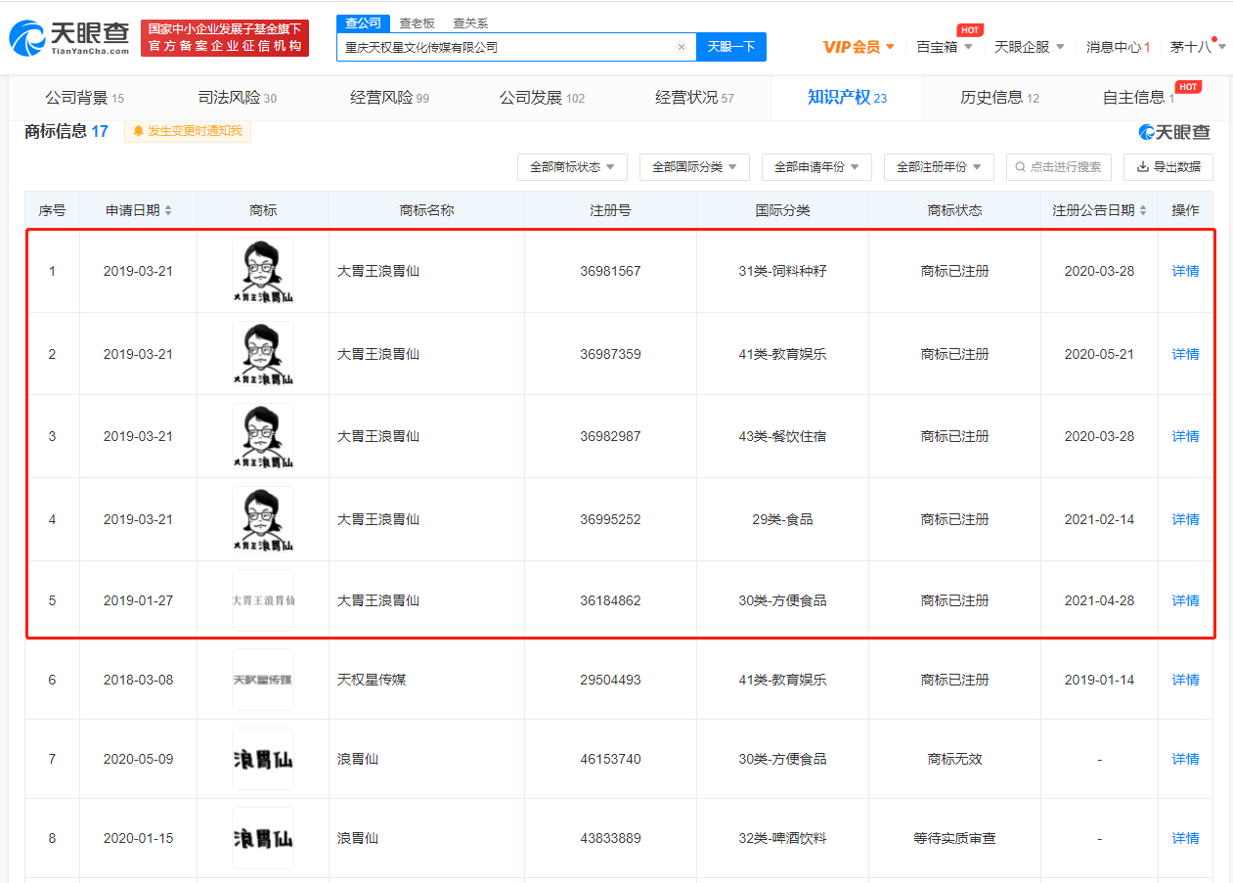The image size is (1233, 883).
Task: Click the 导出数据 export button
Action: pos(1168,167)
